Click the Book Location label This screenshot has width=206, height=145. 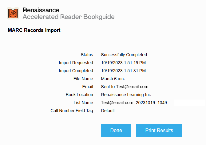[79, 95]
